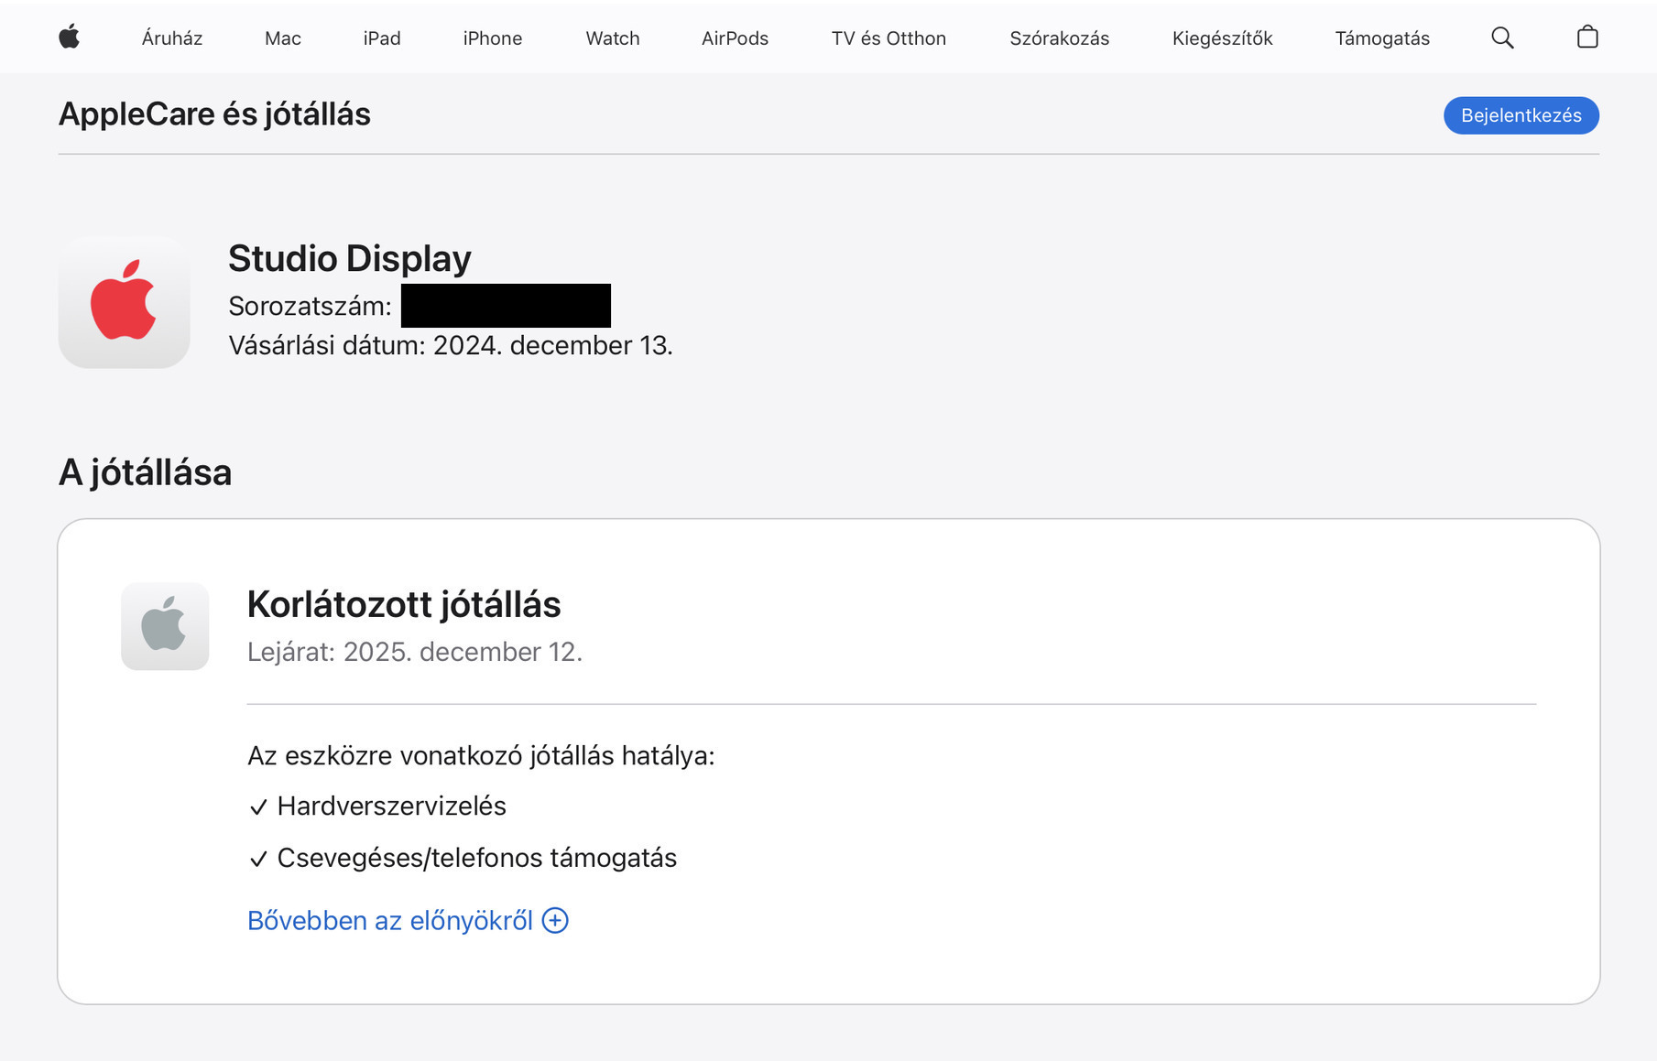Click the Bejelentkezés button
The width and height of the screenshot is (1657, 1061).
point(1521,115)
